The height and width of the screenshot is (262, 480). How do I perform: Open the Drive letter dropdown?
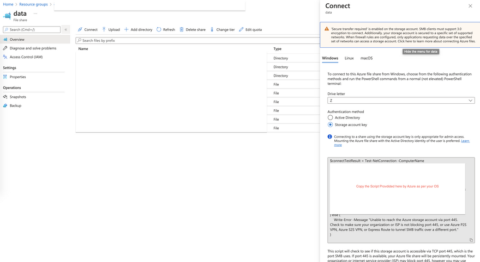(x=401, y=101)
